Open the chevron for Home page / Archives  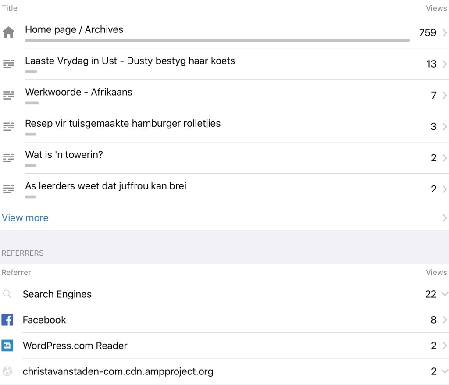coord(445,32)
